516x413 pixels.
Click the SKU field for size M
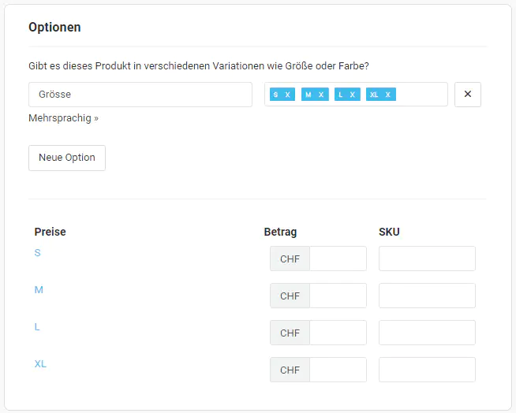[427, 296]
